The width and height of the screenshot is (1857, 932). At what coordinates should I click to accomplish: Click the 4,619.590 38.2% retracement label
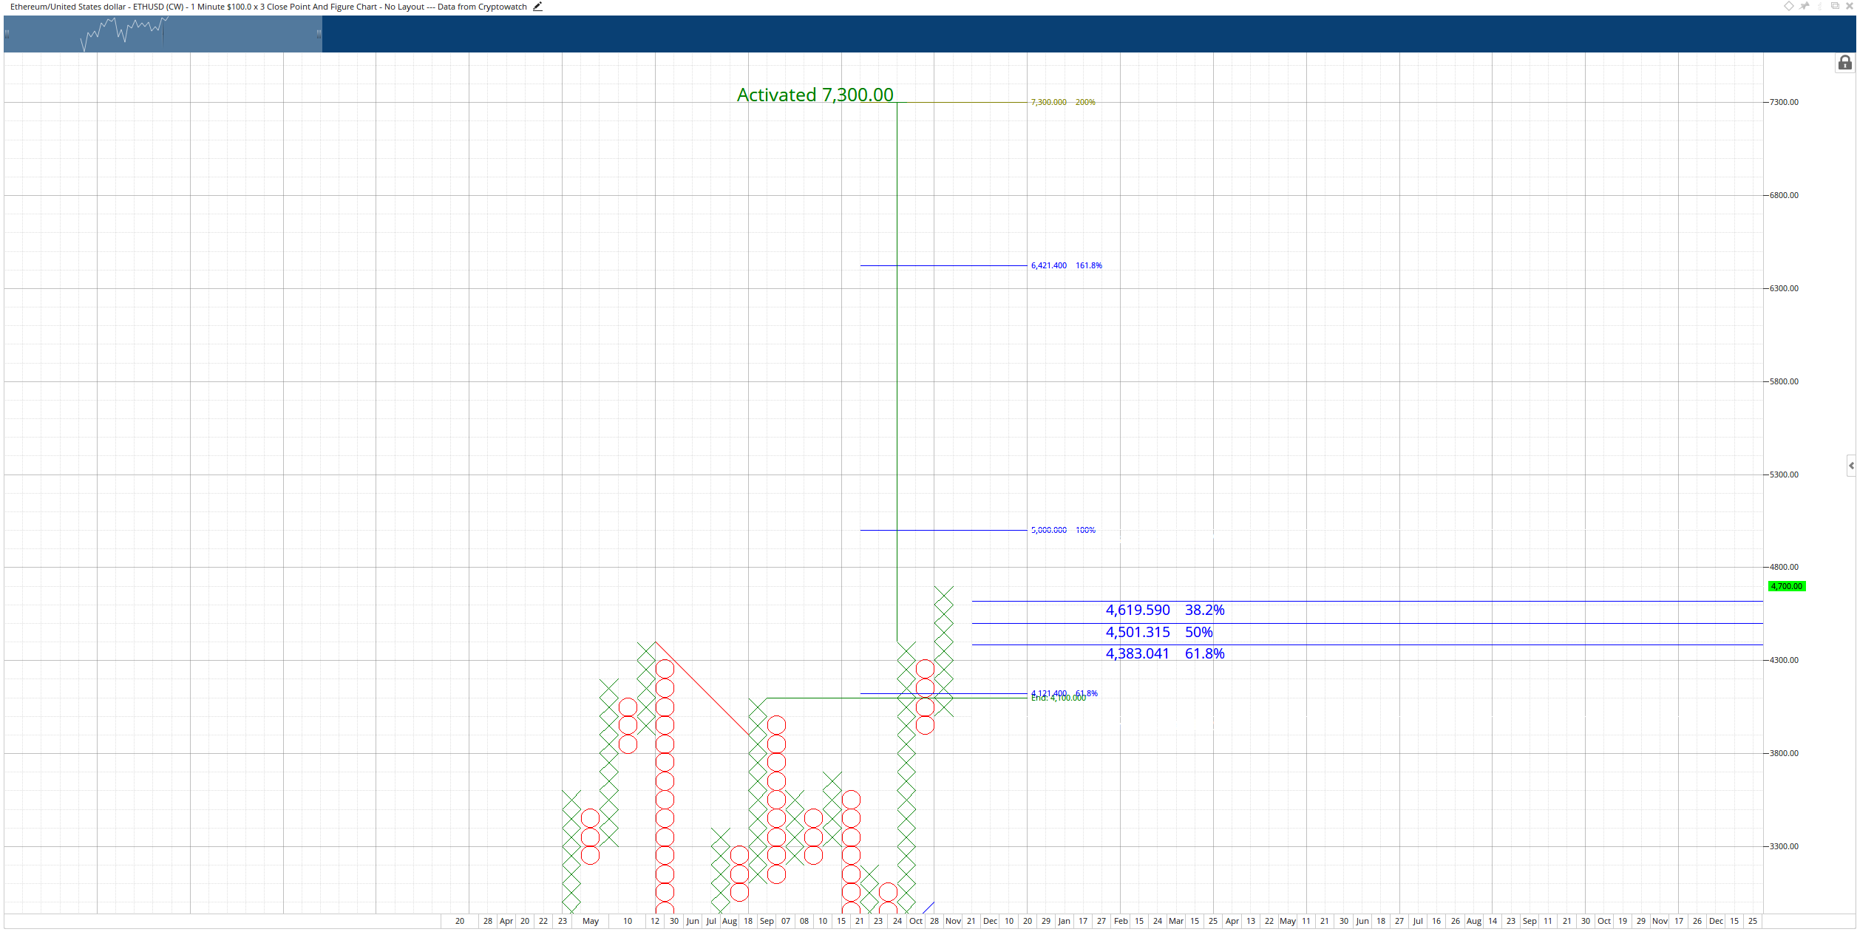pyautogui.click(x=1165, y=610)
